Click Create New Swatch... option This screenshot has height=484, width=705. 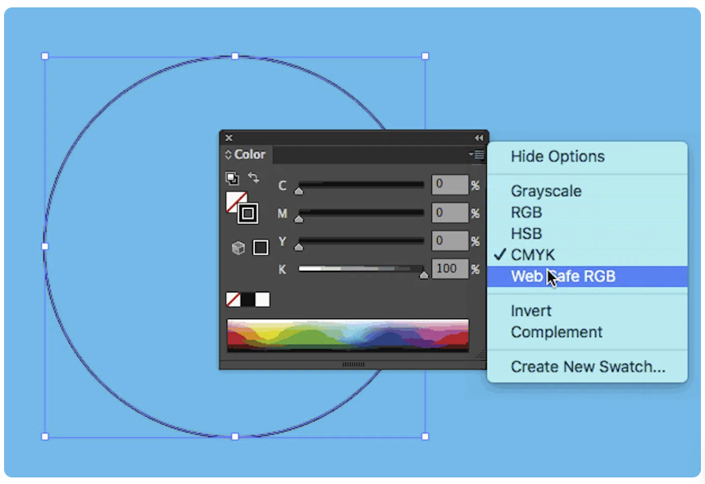(588, 367)
